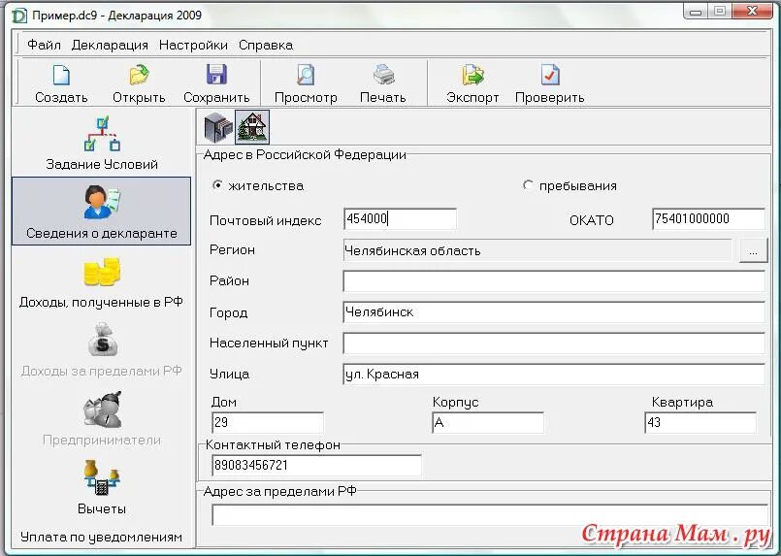Image resolution: width=781 pixels, height=556 pixels.
Task: Click the application logo in title bar
Action: point(19,16)
